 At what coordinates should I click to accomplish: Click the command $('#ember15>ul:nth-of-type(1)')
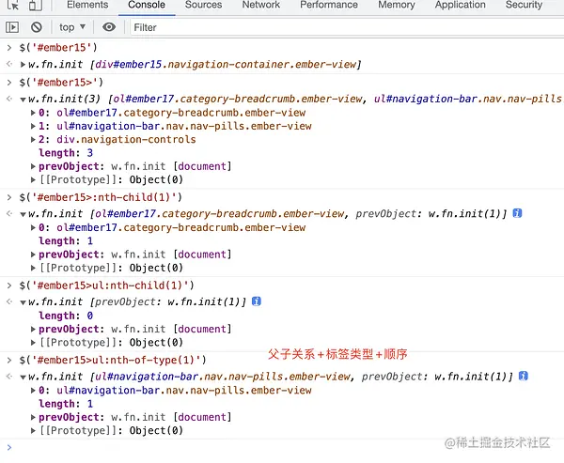click(x=113, y=361)
